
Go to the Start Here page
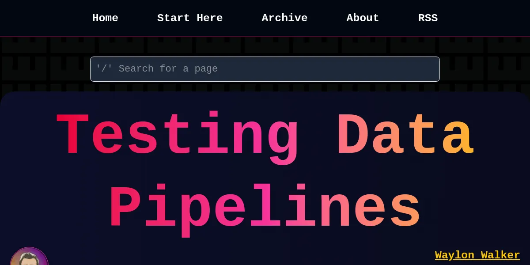click(190, 18)
